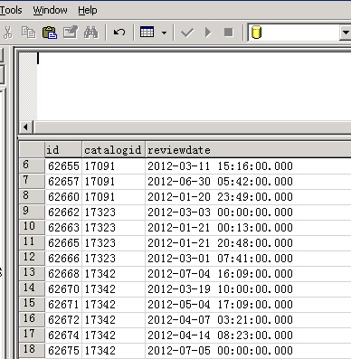This screenshot has width=351, height=359.
Task: Click inside the query editor area
Action: coord(194,87)
